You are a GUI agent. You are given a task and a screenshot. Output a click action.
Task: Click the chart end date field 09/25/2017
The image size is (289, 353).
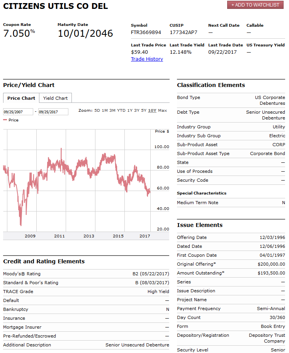tap(53, 112)
